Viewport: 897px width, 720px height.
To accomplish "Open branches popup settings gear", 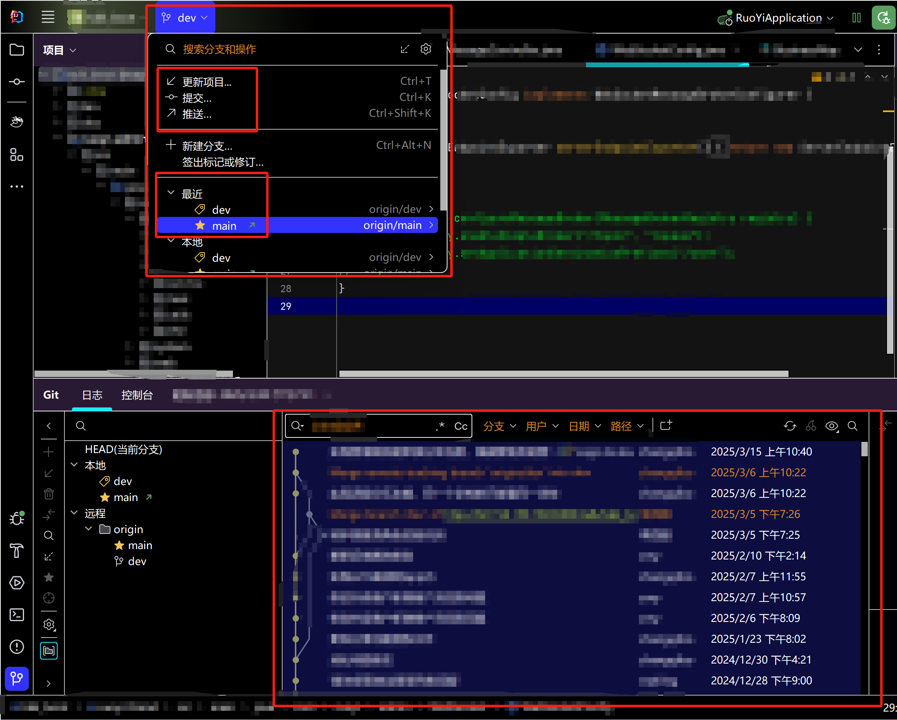I will pyautogui.click(x=425, y=49).
